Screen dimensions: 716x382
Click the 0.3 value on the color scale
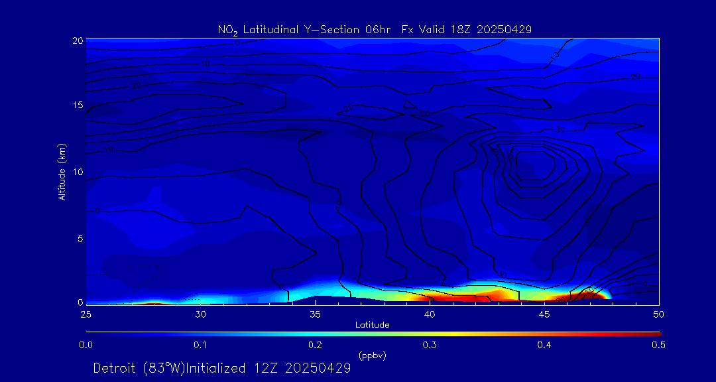pyautogui.click(x=429, y=345)
